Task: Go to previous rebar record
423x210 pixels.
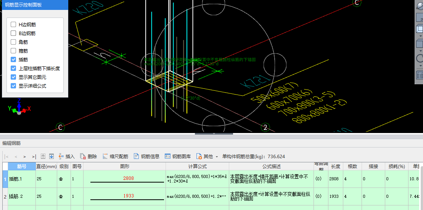Action: coord(16,157)
